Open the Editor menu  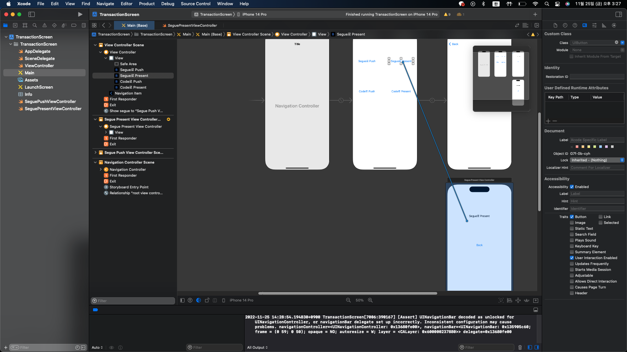(x=126, y=4)
